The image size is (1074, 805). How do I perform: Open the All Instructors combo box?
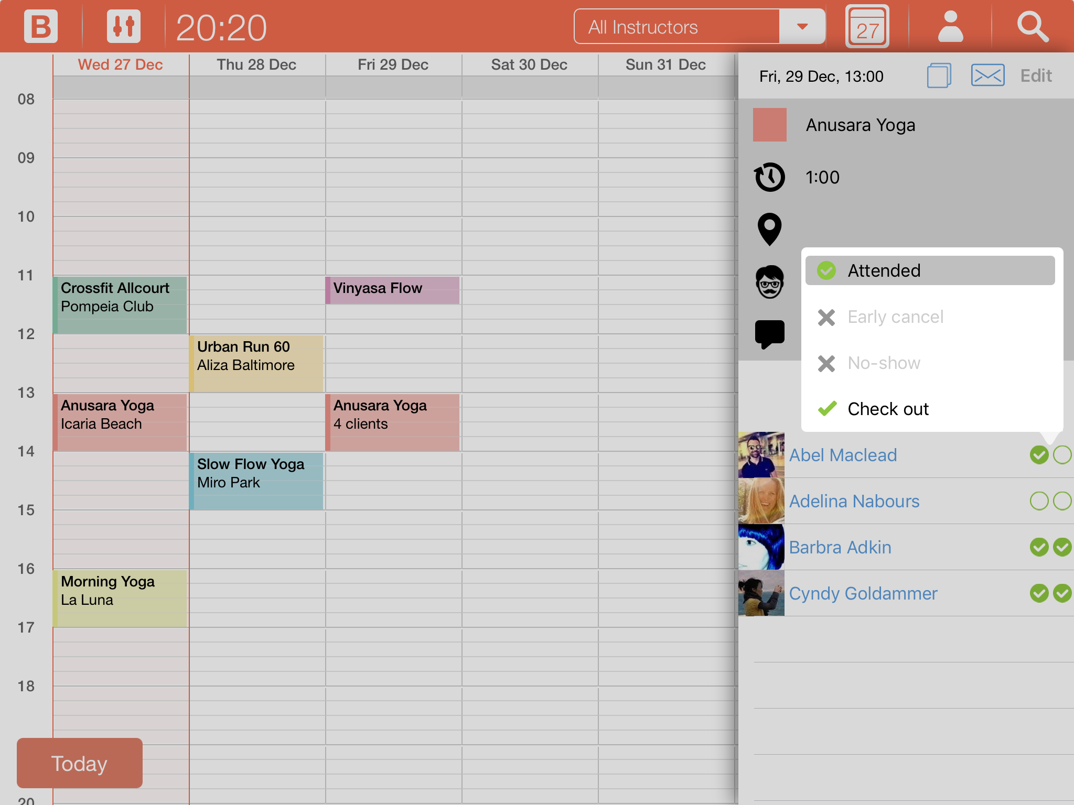tap(676, 27)
